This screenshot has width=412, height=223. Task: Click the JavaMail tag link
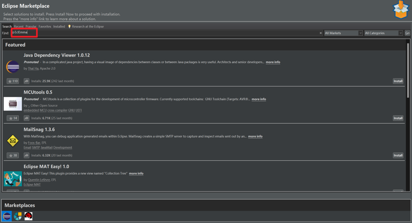(x=47, y=148)
